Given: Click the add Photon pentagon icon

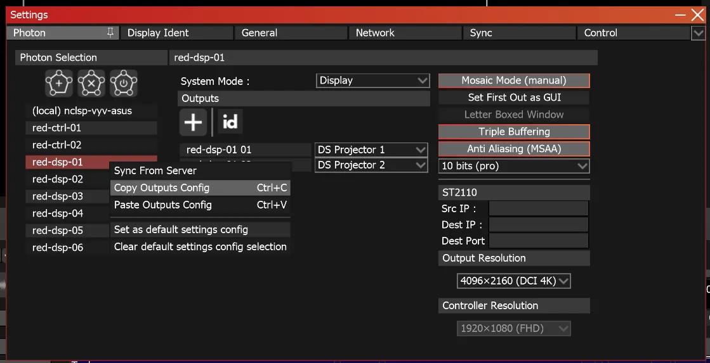Looking at the screenshot, I should pos(59,83).
